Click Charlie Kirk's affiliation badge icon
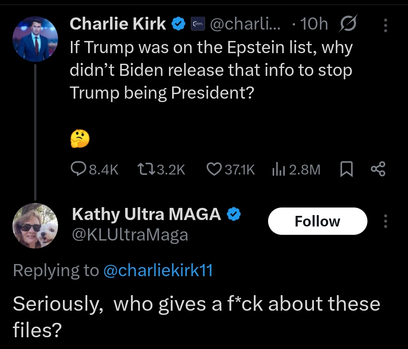 click(x=198, y=24)
